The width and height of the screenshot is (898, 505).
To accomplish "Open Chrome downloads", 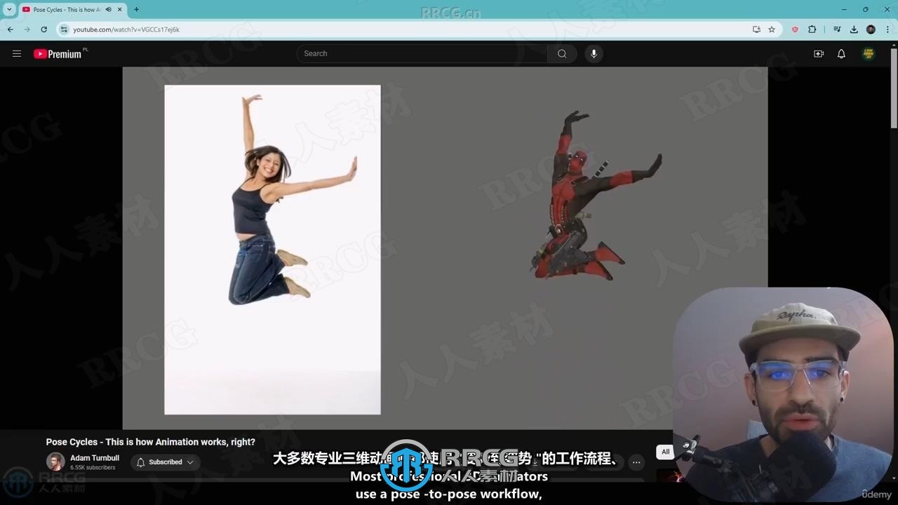I will pyautogui.click(x=854, y=29).
